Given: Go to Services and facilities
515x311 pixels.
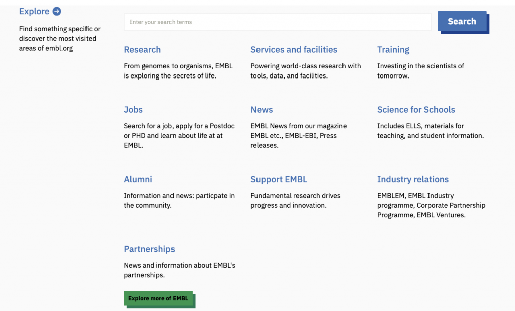Looking at the screenshot, I should coord(294,50).
